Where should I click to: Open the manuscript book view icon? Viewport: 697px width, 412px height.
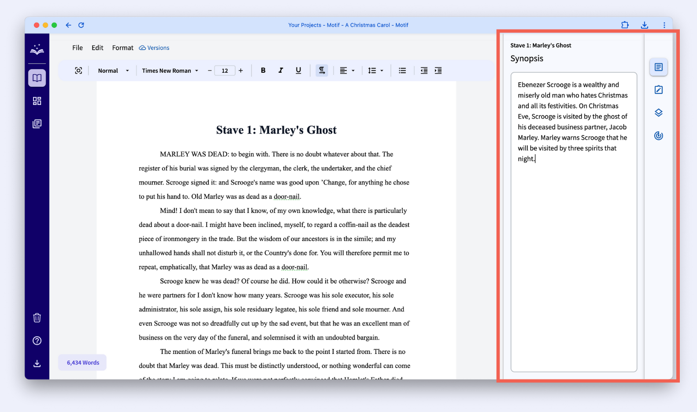[37, 78]
